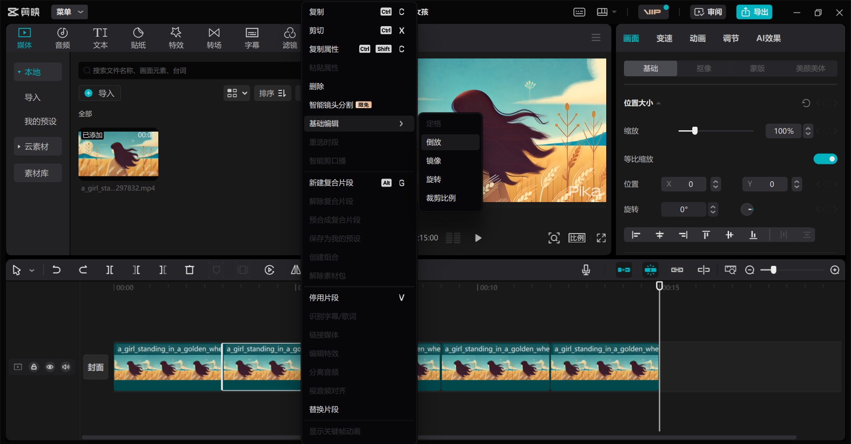This screenshot has width=851, height=444.
Task: Click the 导出 export button
Action: point(754,12)
